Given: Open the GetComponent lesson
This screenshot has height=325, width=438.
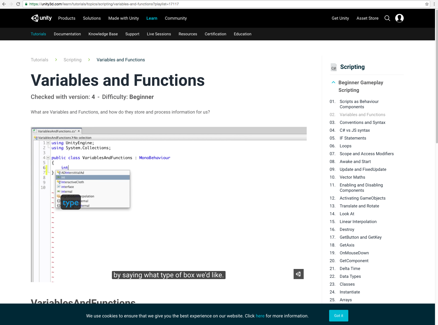Looking at the screenshot, I should [354, 261].
